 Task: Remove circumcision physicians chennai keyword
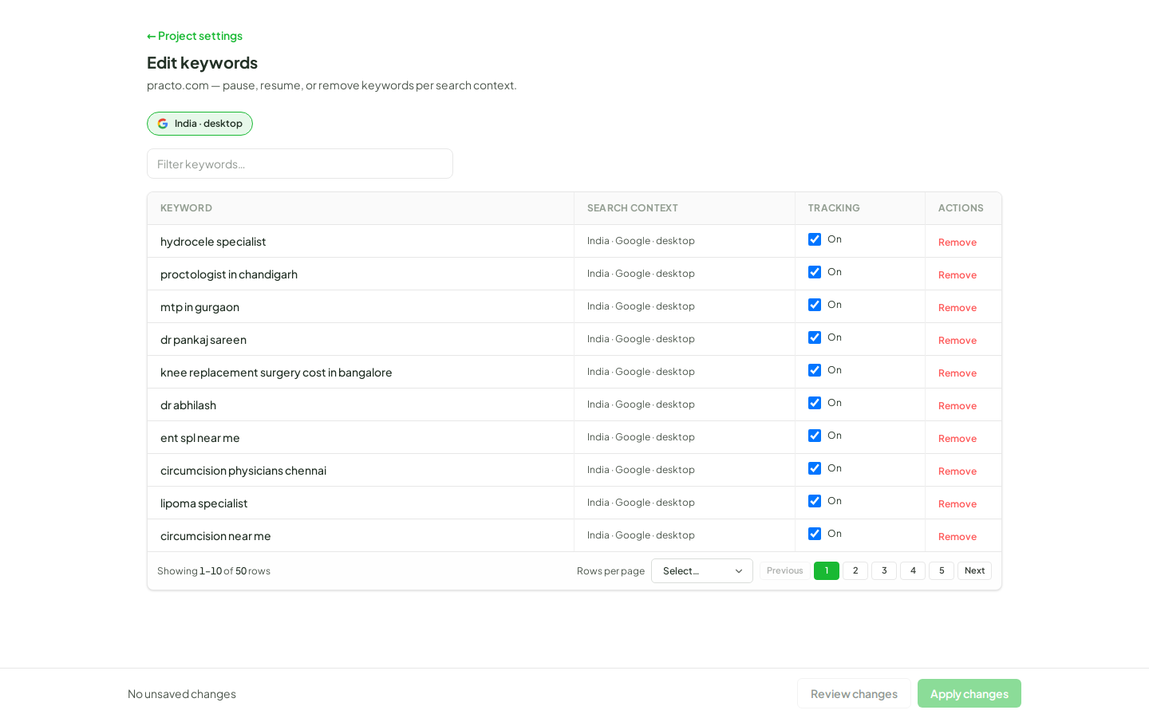[958, 471]
